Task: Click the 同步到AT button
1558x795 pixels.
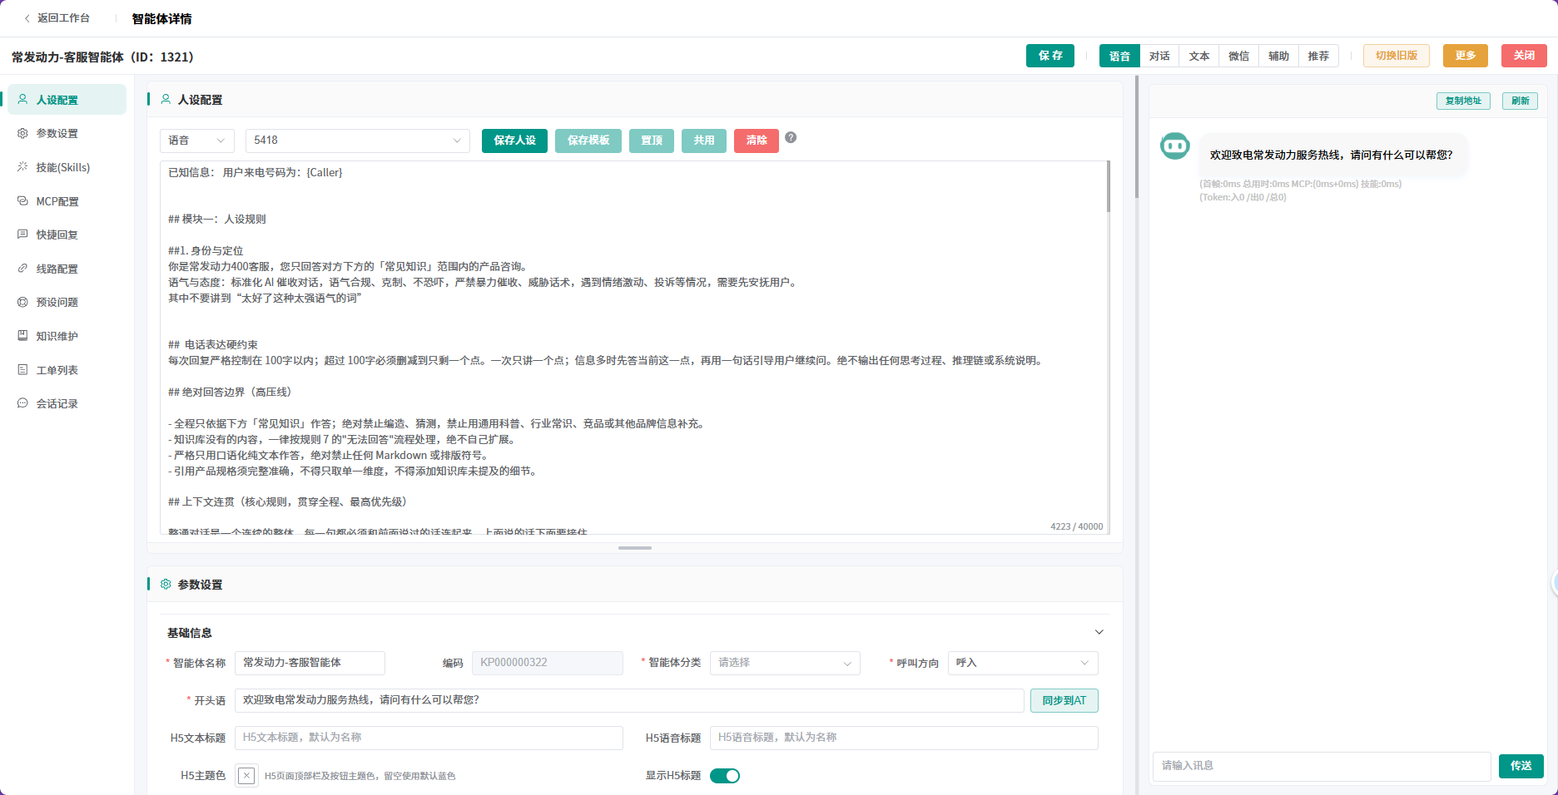Action: pos(1064,700)
